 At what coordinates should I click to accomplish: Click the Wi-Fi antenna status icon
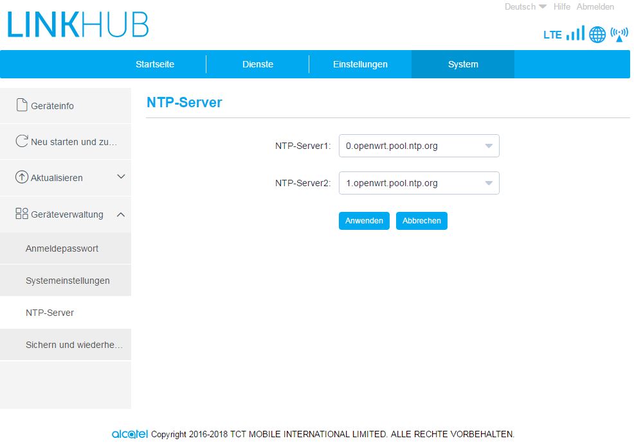tap(619, 34)
